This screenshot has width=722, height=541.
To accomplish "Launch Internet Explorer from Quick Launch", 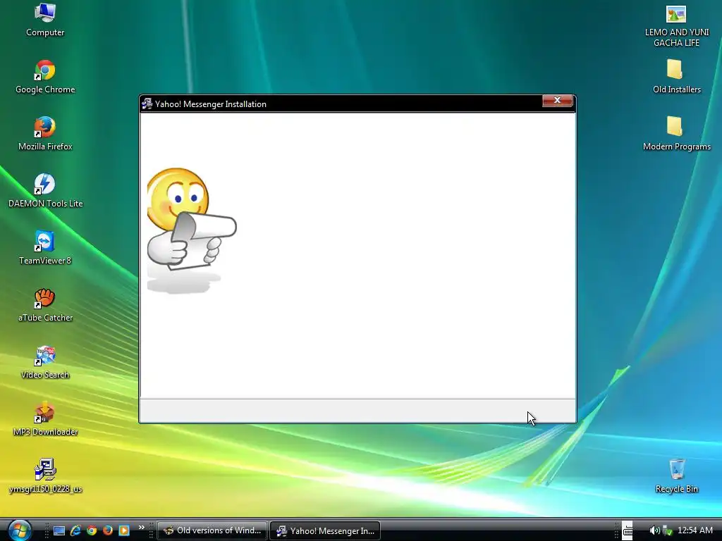I will click(75, 530).
